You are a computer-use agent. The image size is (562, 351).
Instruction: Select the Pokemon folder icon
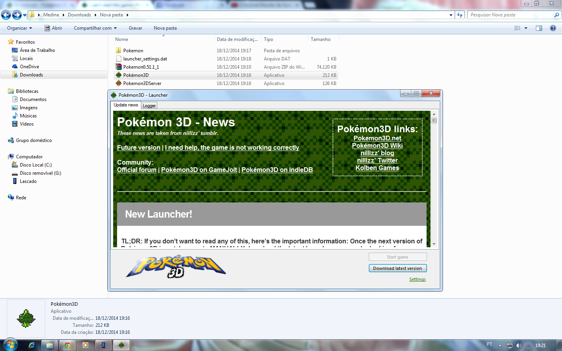(x=119, y=51)
